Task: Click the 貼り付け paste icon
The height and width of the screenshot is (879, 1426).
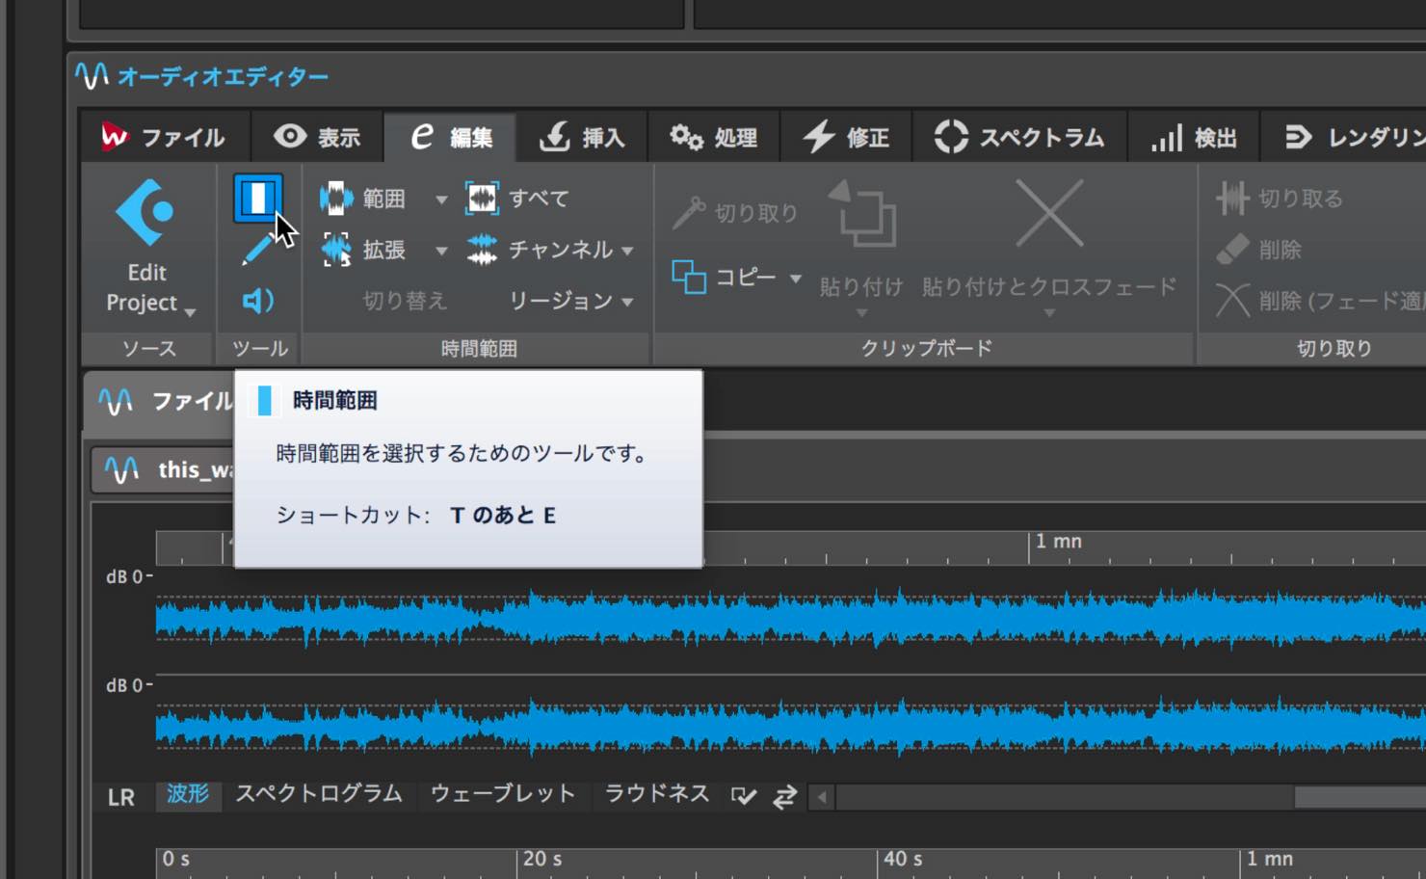Action: [862, 214]
